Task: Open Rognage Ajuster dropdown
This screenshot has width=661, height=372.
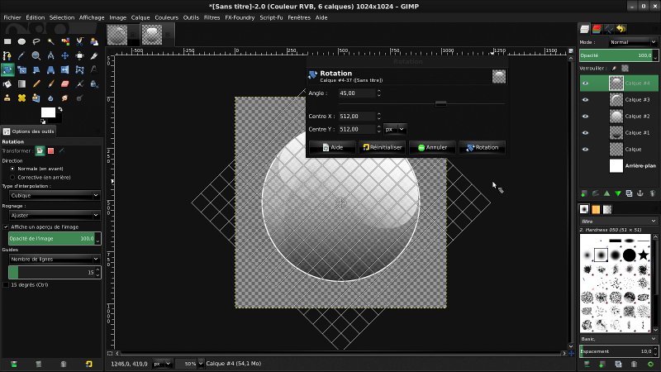Action: [x=55, y=215]
